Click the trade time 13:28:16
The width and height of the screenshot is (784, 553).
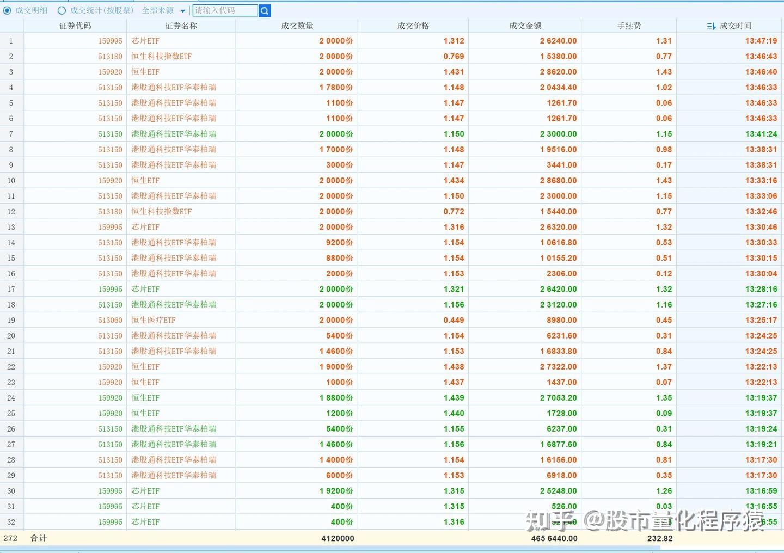pos(761,289)
